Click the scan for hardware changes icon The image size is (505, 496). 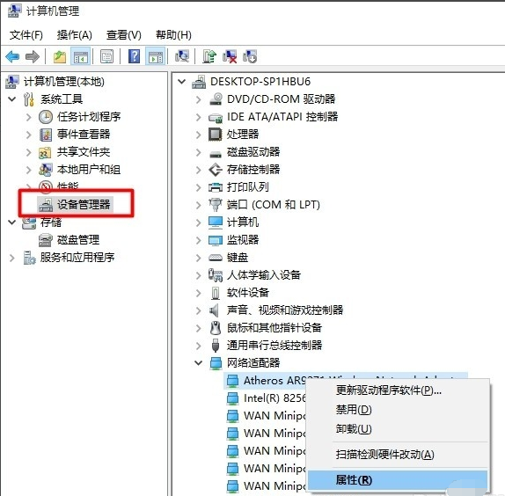[x=182, y=56]
